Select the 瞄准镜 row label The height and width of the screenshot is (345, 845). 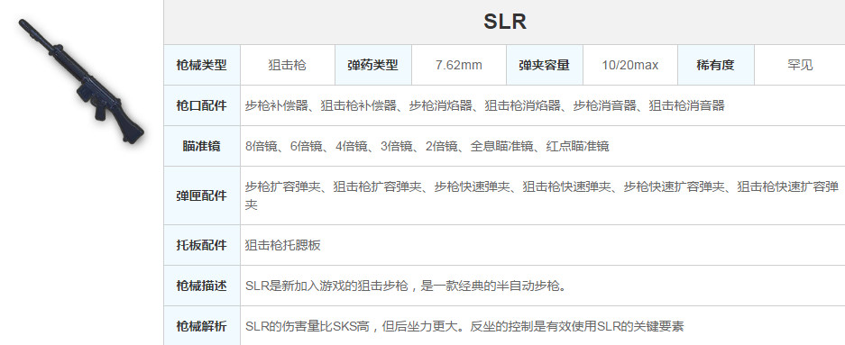tap(202, 146)
